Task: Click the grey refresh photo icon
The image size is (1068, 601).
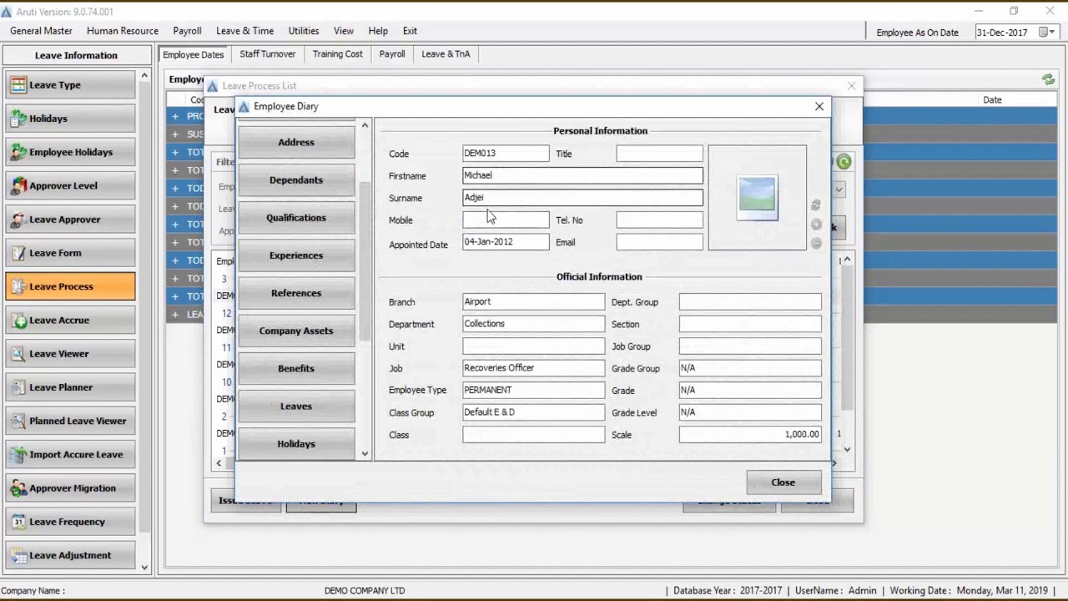Action: coord(816,205)
